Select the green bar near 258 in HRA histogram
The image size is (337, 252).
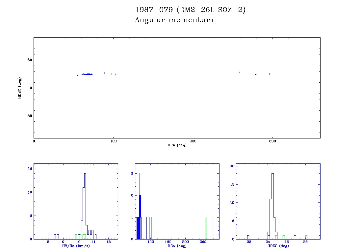pyautogui.click(x=206, y=228)
